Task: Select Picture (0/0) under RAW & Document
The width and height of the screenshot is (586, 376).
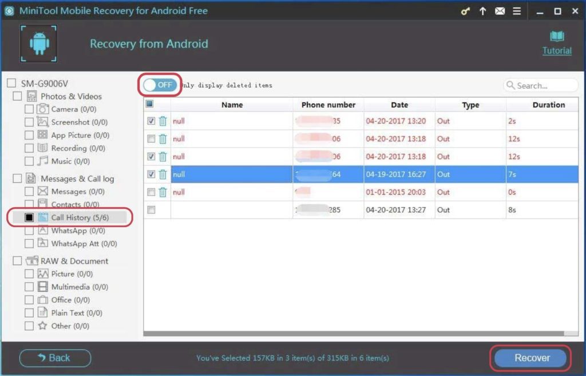Action: pos(72,274)
